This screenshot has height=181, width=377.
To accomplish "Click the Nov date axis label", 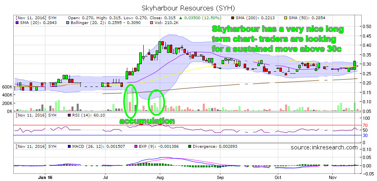I will click(x=332, y=178).
